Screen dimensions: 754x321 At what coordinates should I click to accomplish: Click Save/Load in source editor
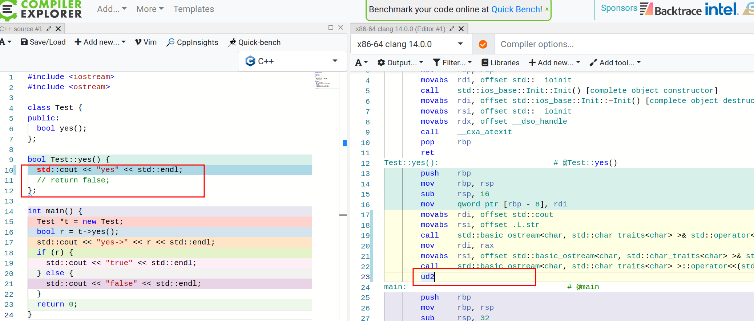(x=43, y=42)
